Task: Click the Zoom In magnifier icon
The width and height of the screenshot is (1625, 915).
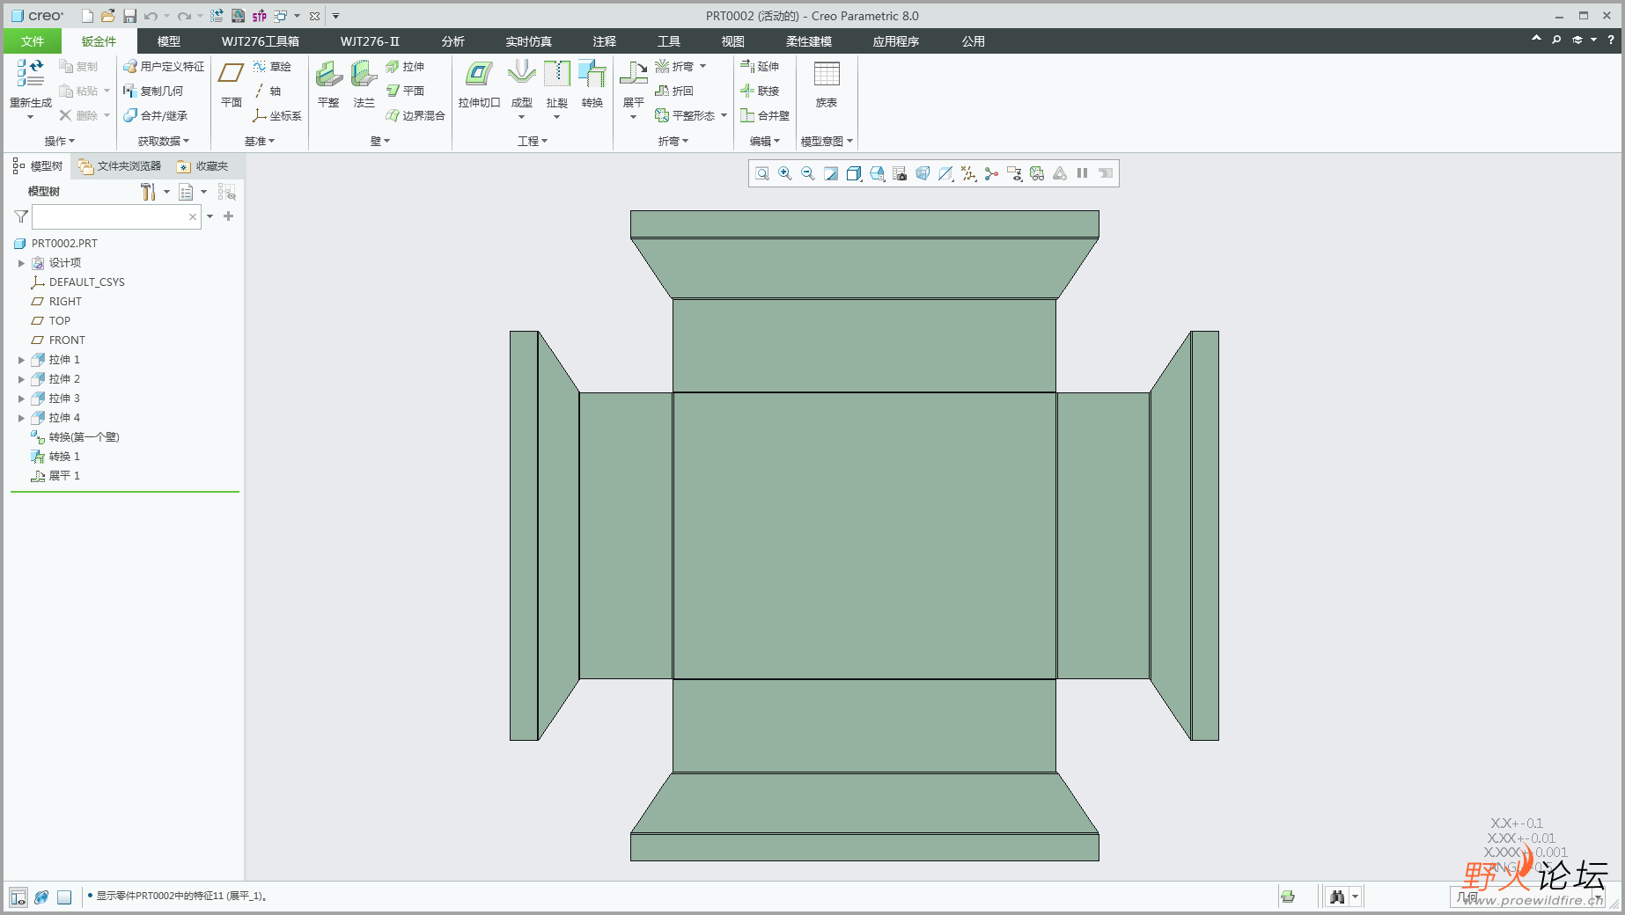Action: coord(785,173)
